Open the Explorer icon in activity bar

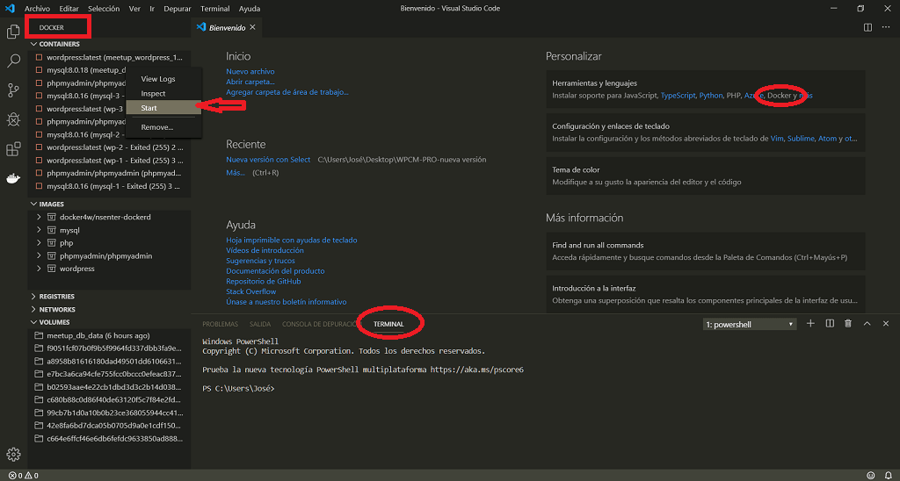click(x=13, y=32)
